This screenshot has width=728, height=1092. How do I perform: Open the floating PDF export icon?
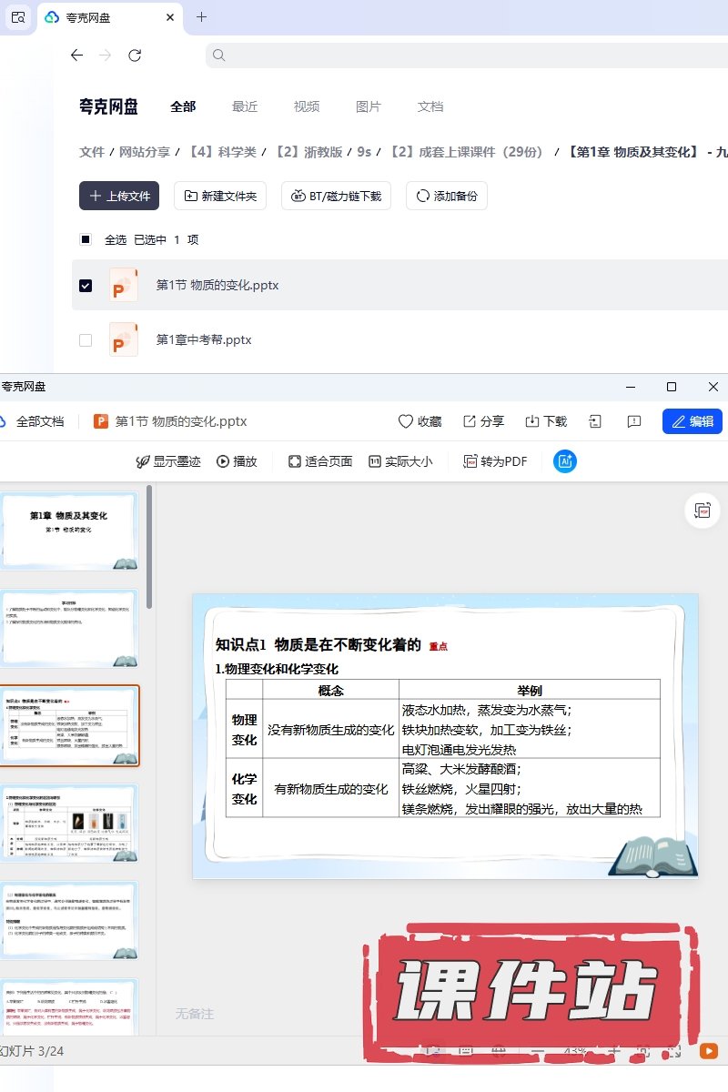703,511
